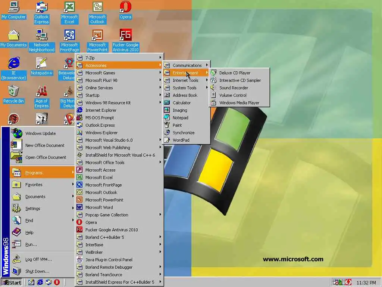Open the Microsoft PowerPoint desktop shortcut

tap(97, 40)
